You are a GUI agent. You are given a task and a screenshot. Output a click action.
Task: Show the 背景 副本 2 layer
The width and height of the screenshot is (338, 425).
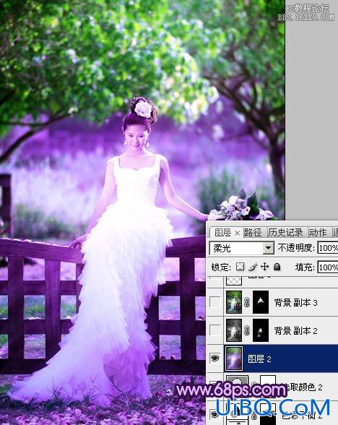(x=215, y=330)
